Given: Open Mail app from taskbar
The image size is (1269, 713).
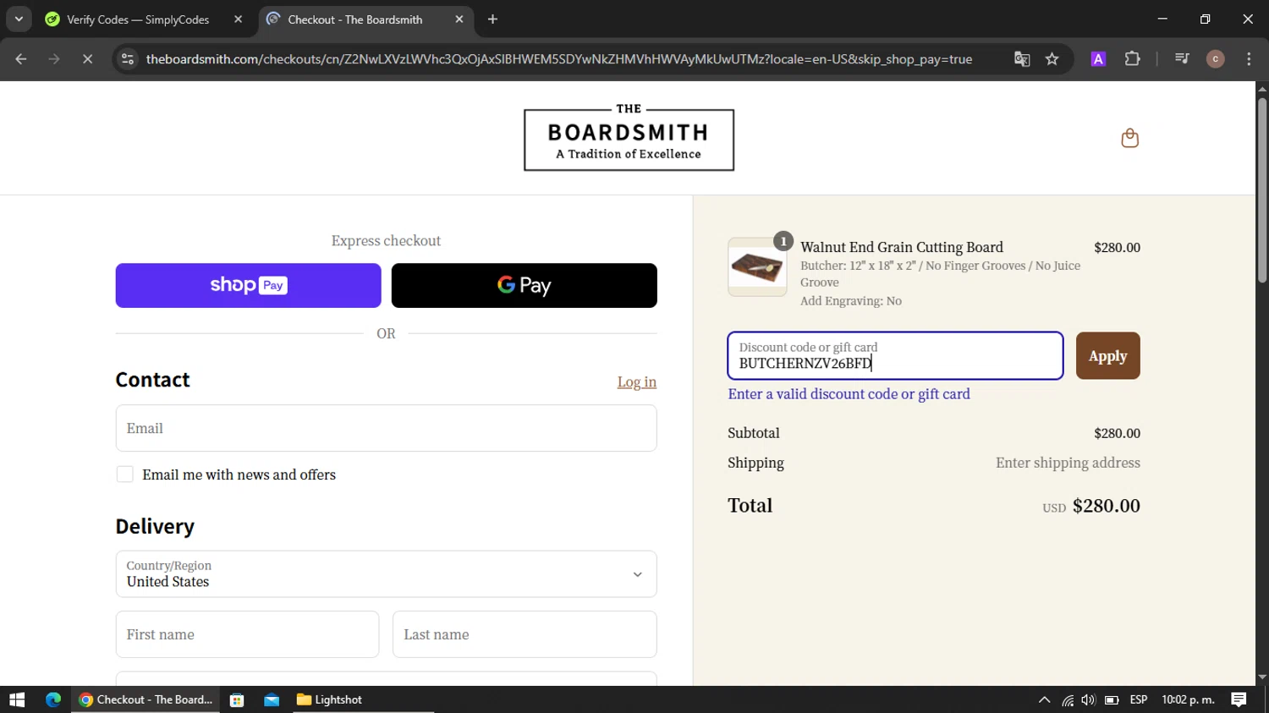Looking at the screenshot, I should (x=272, y=699).
